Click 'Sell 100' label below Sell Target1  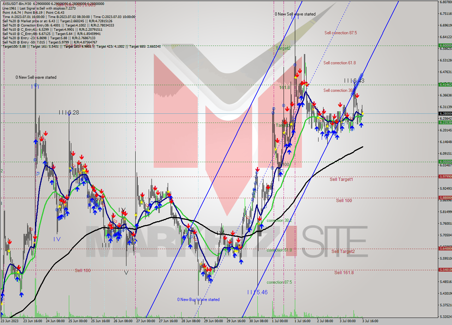pyautogui.click(x=344, y=201)
